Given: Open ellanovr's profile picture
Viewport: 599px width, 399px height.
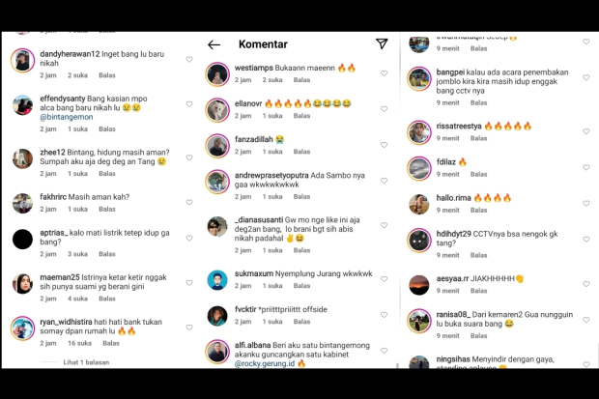Looking at the screenshot, I should tap(217, 110).
